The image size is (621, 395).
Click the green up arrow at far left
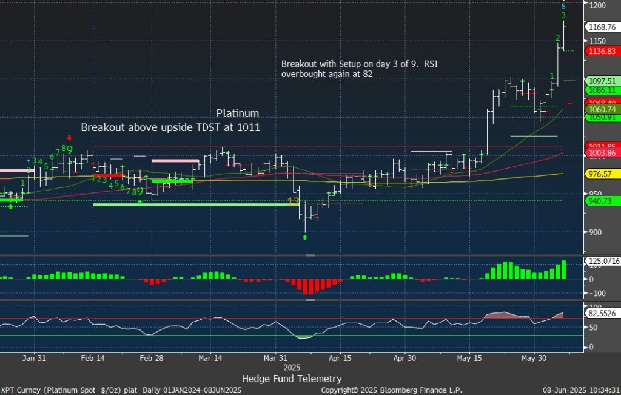point(10,207)
